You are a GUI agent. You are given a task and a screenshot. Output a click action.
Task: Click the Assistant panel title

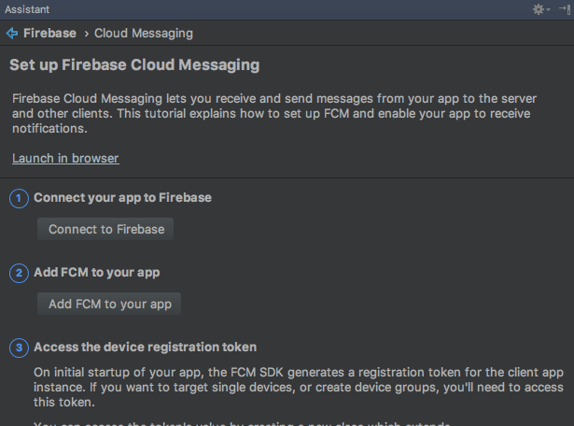pyautogui.click(x=27, y=8)
